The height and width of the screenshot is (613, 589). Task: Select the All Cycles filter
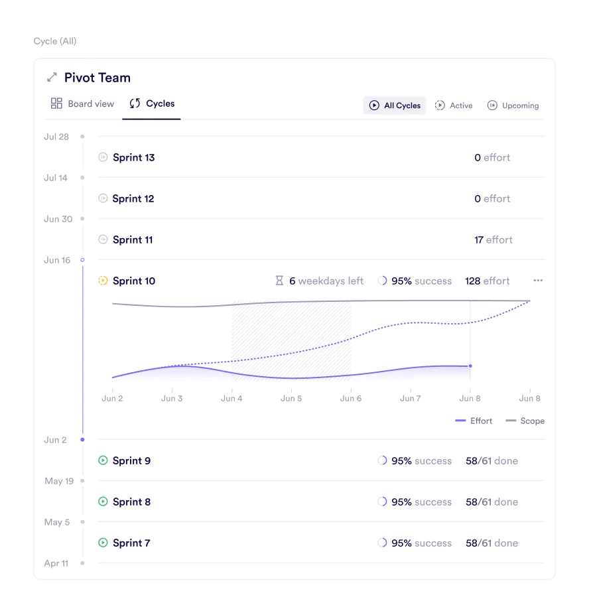pos(395,105)
